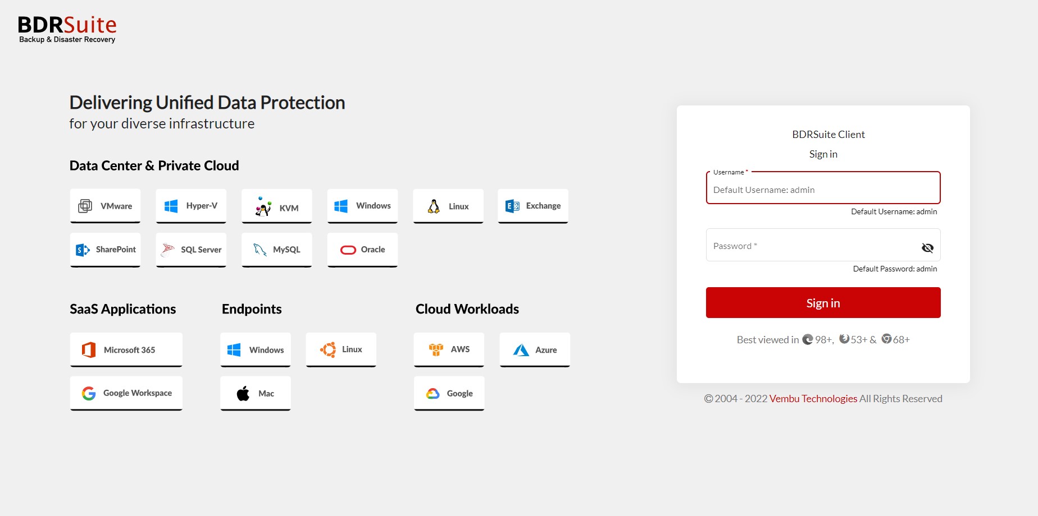Click the MySQL dolphin icon
Image resolution: width=1038 pixels, height=516 pixels.
click(x=260, y=250)
